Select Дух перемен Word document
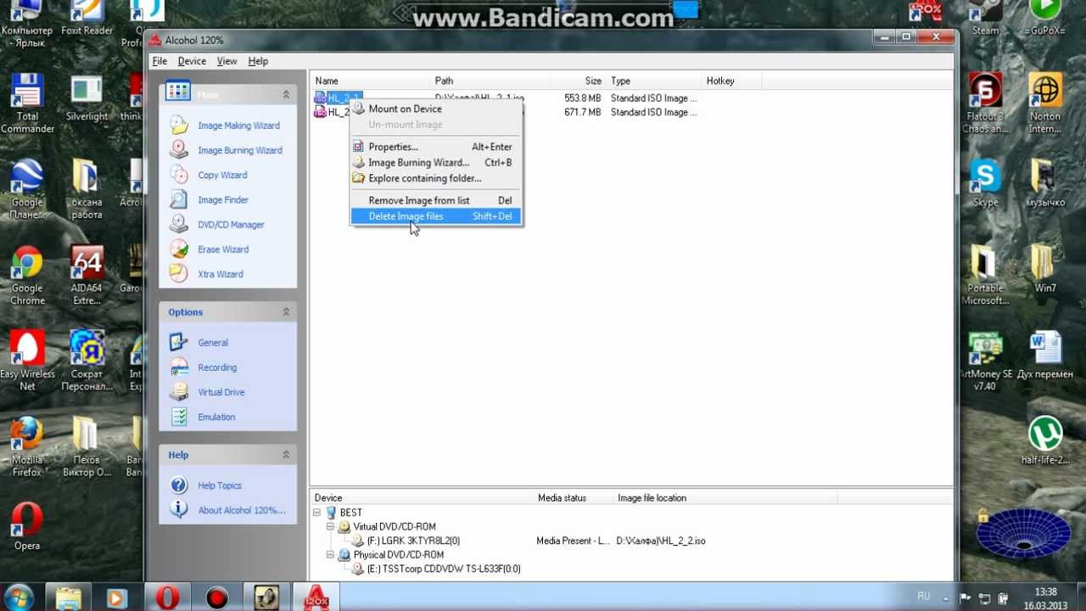This screenshot has height=611, width=1086. coord(1045,355)
